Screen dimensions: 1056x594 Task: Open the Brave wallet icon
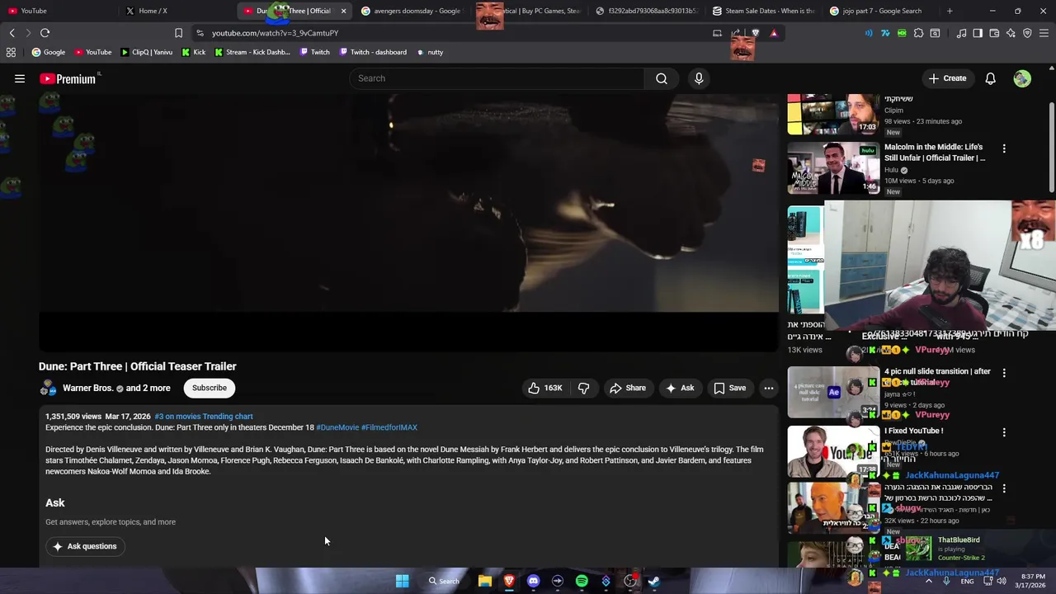994,33
